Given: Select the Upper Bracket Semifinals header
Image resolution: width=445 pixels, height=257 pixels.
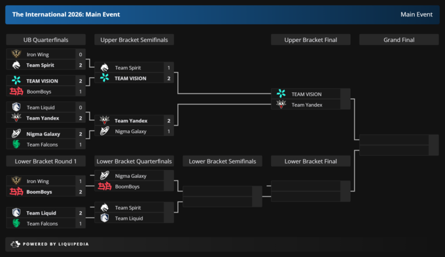Looking at the screenshot, I should pos(134,40).
